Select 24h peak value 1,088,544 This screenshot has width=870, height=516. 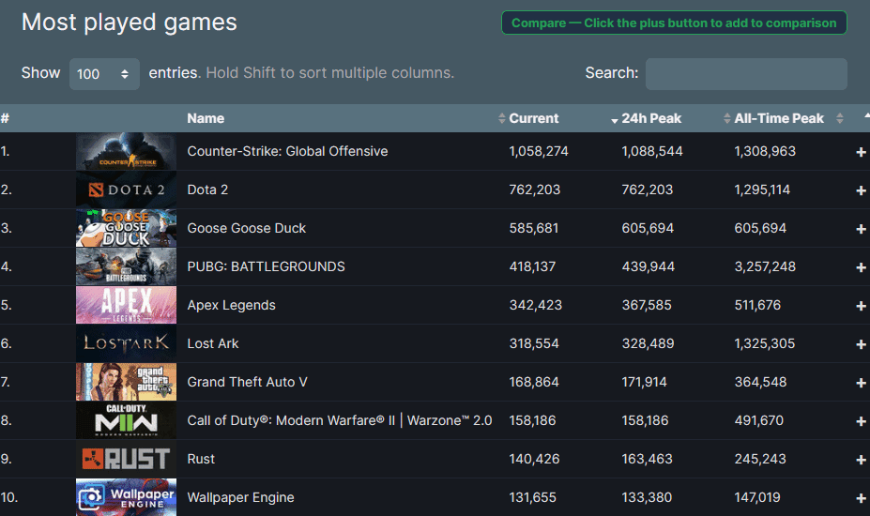(x=652, y=151)
